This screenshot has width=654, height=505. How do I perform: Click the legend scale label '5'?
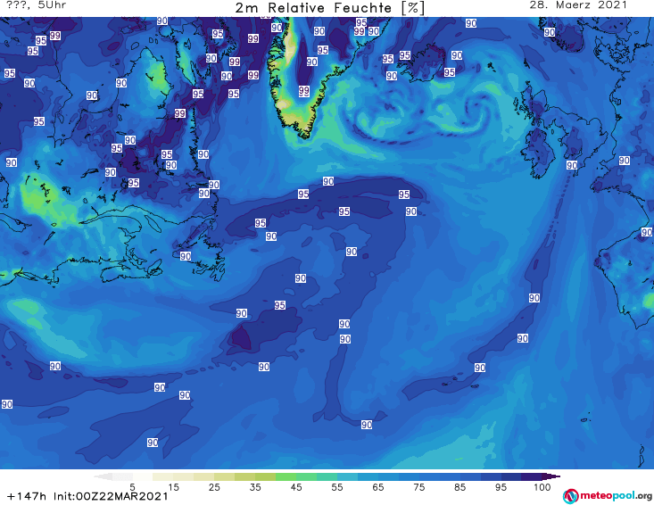132,487
